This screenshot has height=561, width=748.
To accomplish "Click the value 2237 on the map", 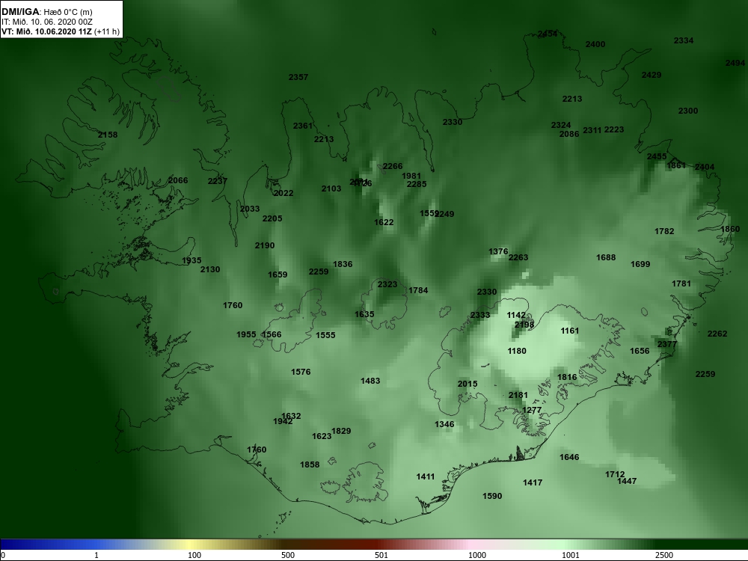I will coord(218,181).
